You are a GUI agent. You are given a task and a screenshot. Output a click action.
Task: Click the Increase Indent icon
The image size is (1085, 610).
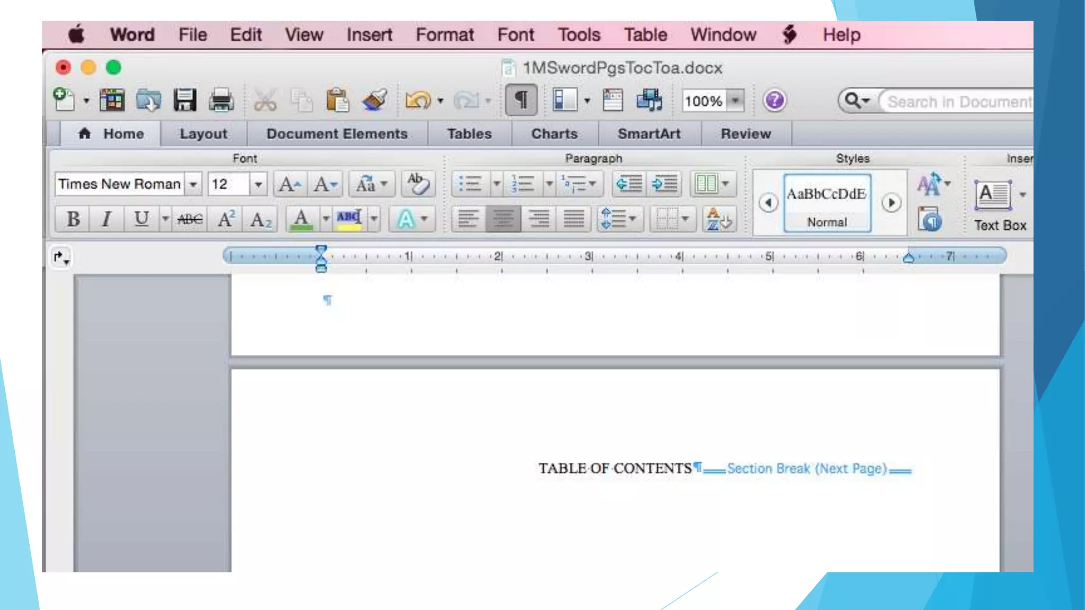(x=665, y=184)
